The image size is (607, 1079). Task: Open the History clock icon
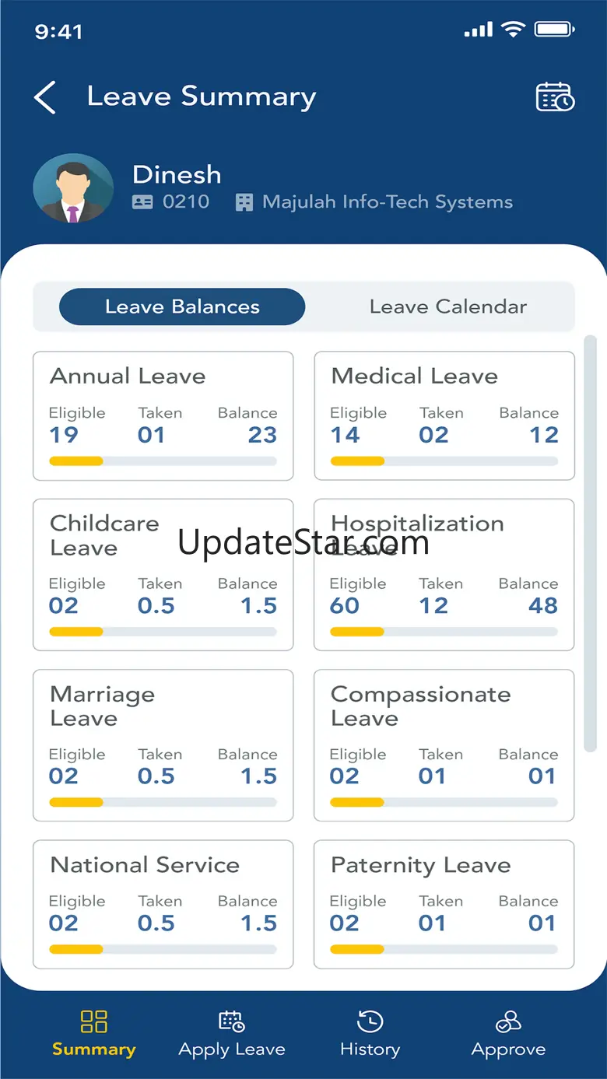tap(370, 1021)
